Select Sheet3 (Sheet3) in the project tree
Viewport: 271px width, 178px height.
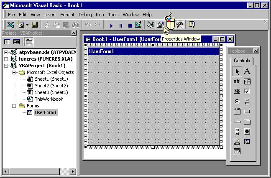tap(51, 92)
